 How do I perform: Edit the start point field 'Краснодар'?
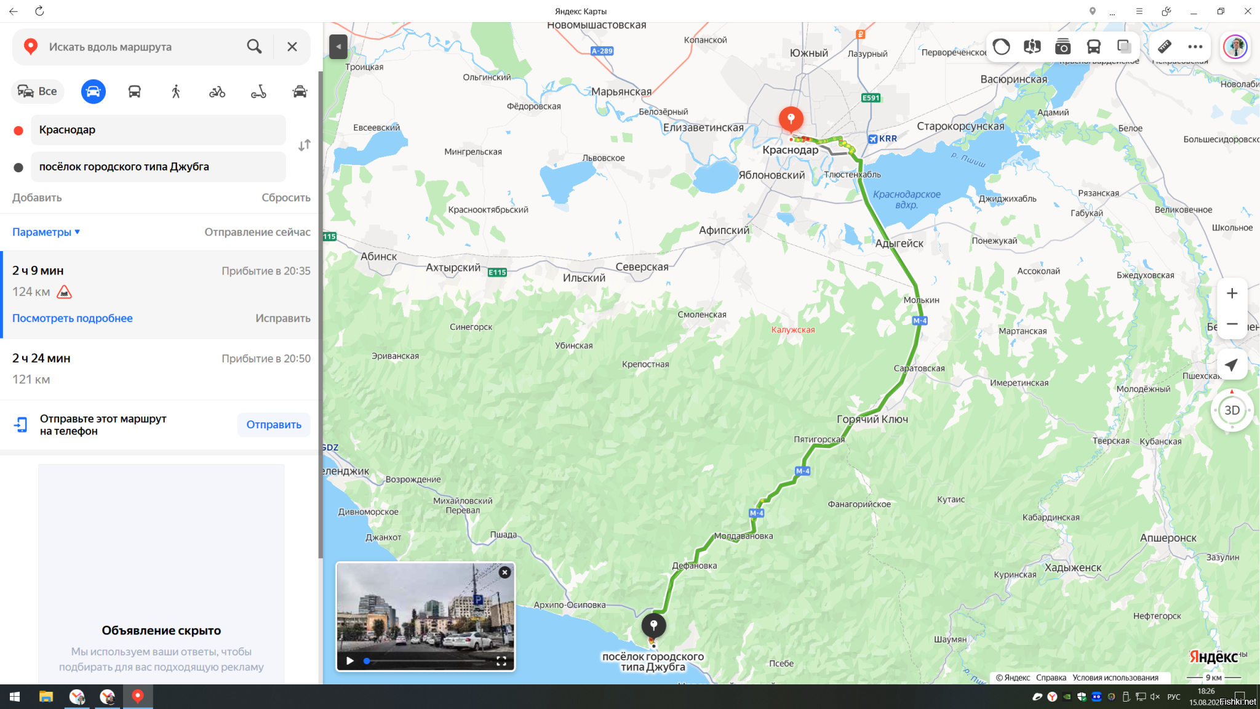[158, 130]
